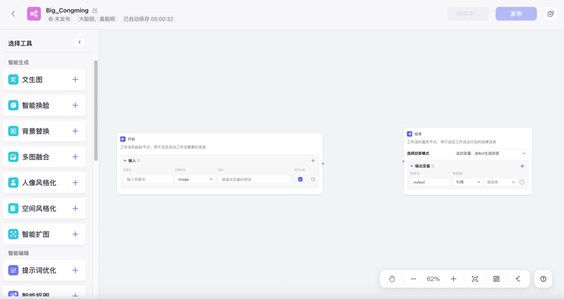The height and width of the screenshot is (299, 564).
Task: Toggle the required checkbox for input variable
Action: pos(300,180)
